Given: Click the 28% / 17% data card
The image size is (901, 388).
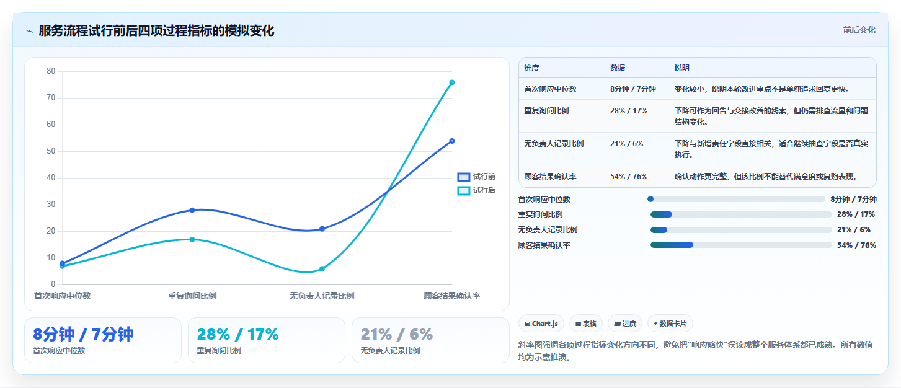Looking at the screenshot, I should click(267, 340).
